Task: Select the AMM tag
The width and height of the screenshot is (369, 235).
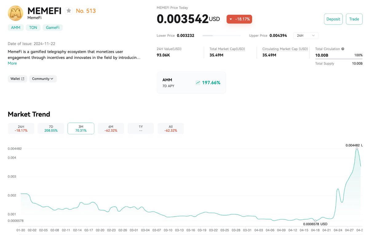Action: (x=15, y=27)
